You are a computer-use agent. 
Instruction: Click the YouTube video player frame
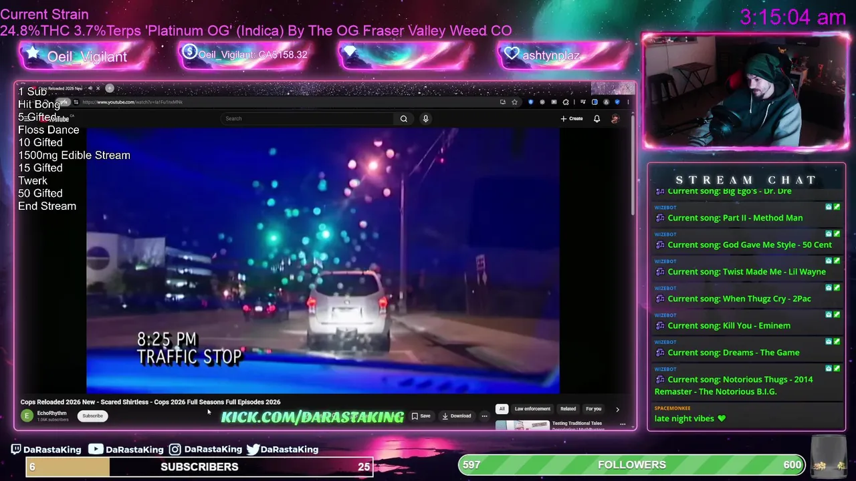point(323,261)
